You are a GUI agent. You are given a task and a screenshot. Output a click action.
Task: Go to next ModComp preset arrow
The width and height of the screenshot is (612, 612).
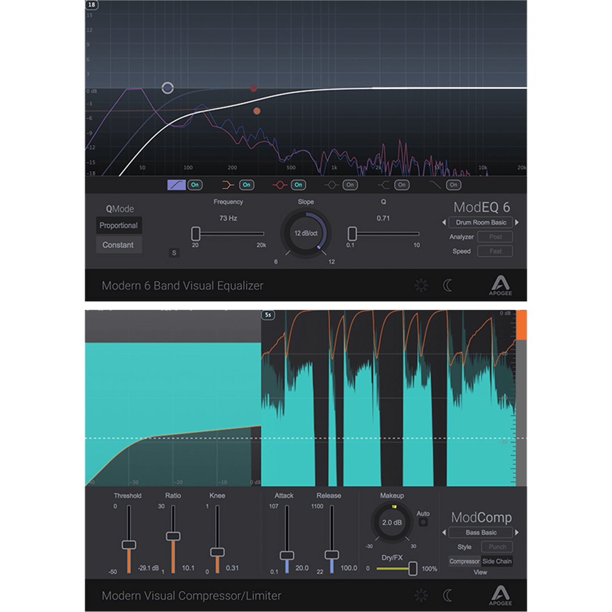tap(517, 533)
